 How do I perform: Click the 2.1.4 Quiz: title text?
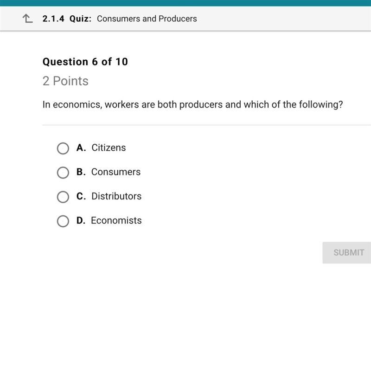point(67,19)
